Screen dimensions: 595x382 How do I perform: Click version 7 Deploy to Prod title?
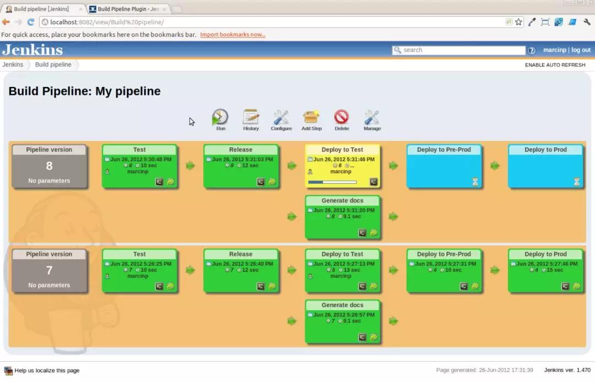pyautogui.click(x=545, y=254)
